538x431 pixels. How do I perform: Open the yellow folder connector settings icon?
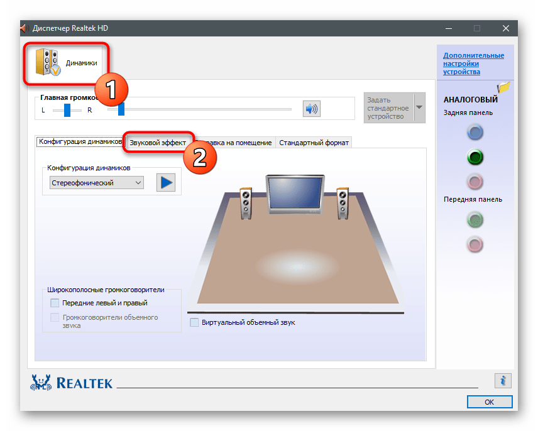pyautogui.click(x=503, y=88)
